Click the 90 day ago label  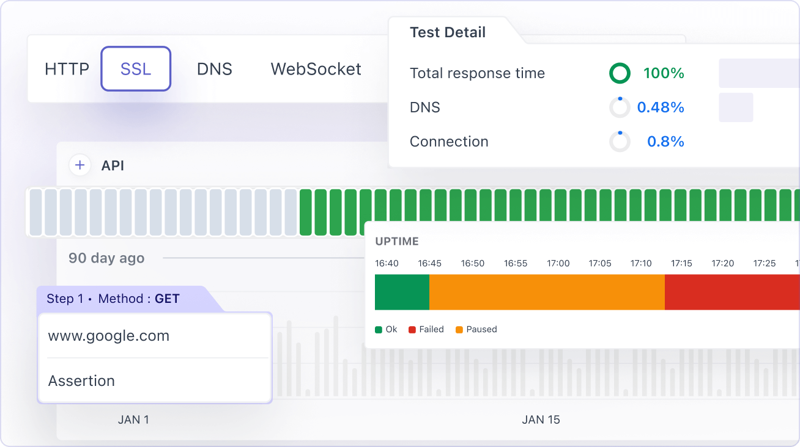coord(106,258)
